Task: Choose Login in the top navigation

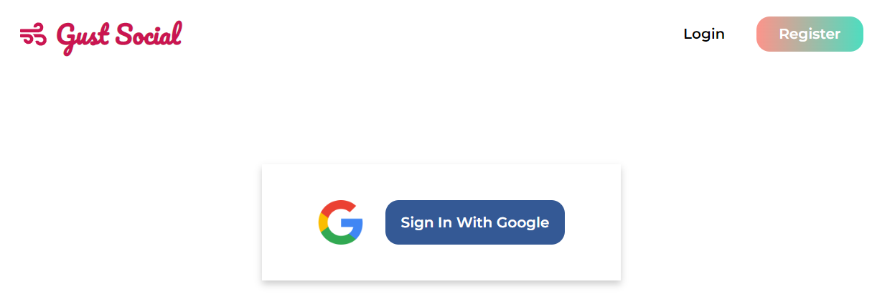Action: pyautogui.click(x=703, y=34)
